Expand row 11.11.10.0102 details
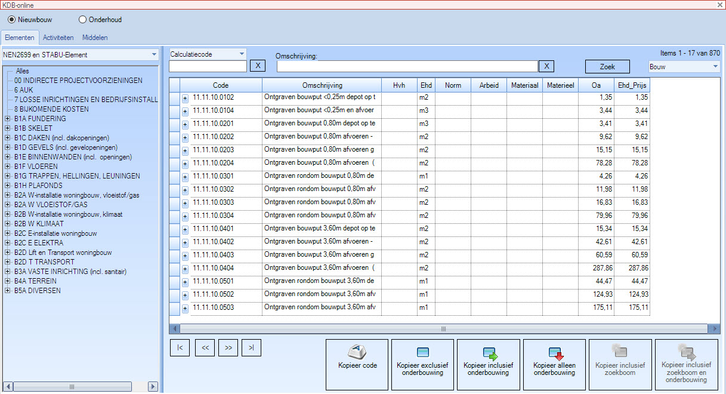The width and height of the screenshot is (726, 394). pyautogui.click(x=185, y=97)
